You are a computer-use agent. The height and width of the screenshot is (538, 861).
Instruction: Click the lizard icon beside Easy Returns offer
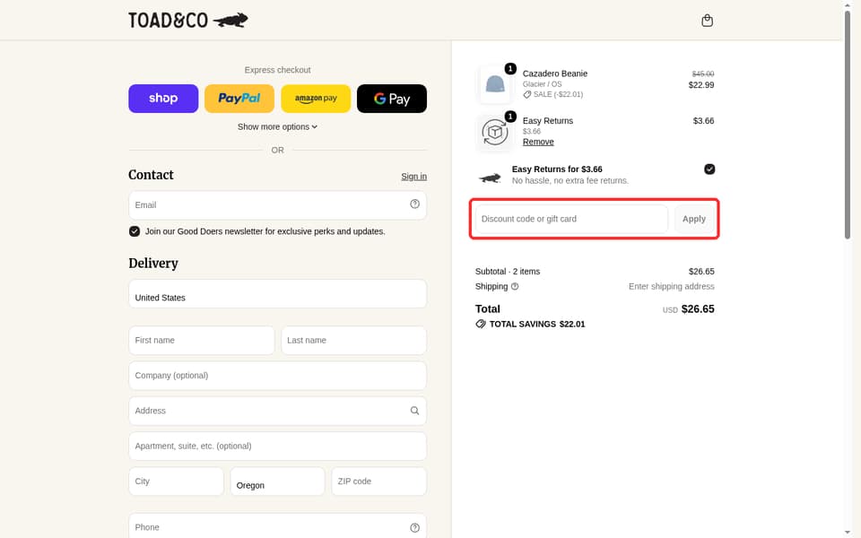pyautogui.click(x=490, y=178)
